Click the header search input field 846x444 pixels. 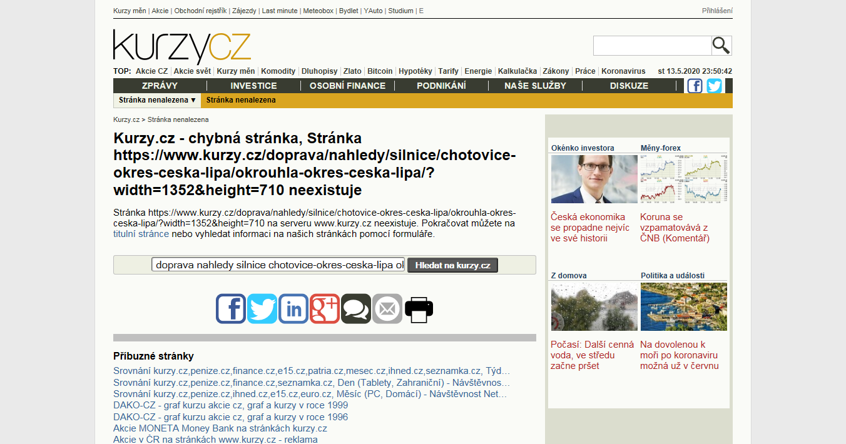652,46
